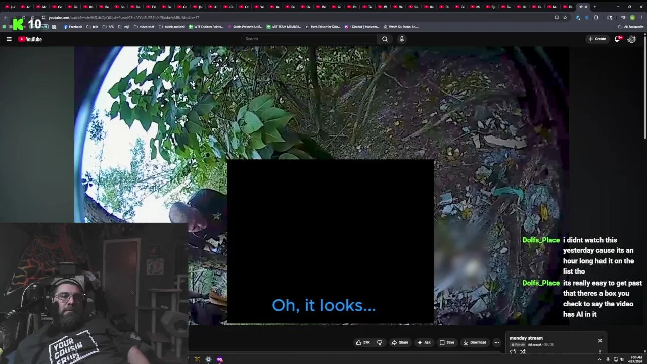Open the monday stream playlist title

coord(526,338)
